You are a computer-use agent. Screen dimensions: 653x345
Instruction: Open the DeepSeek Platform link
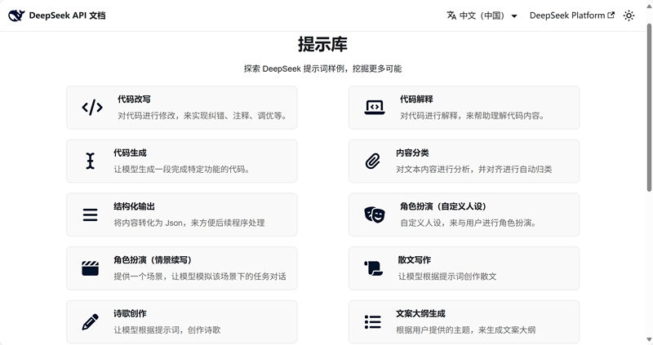tap(572, 15)
